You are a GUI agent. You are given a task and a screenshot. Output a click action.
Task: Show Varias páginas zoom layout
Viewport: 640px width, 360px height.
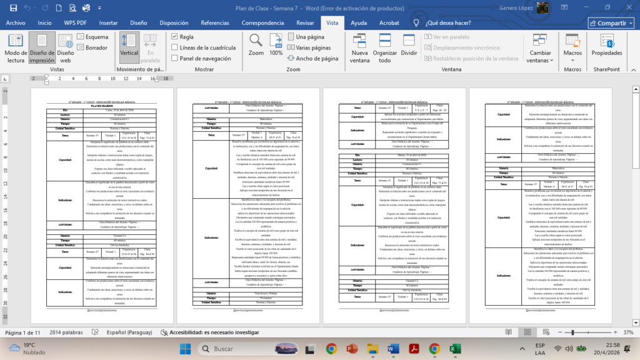click(x=309, y=47)
